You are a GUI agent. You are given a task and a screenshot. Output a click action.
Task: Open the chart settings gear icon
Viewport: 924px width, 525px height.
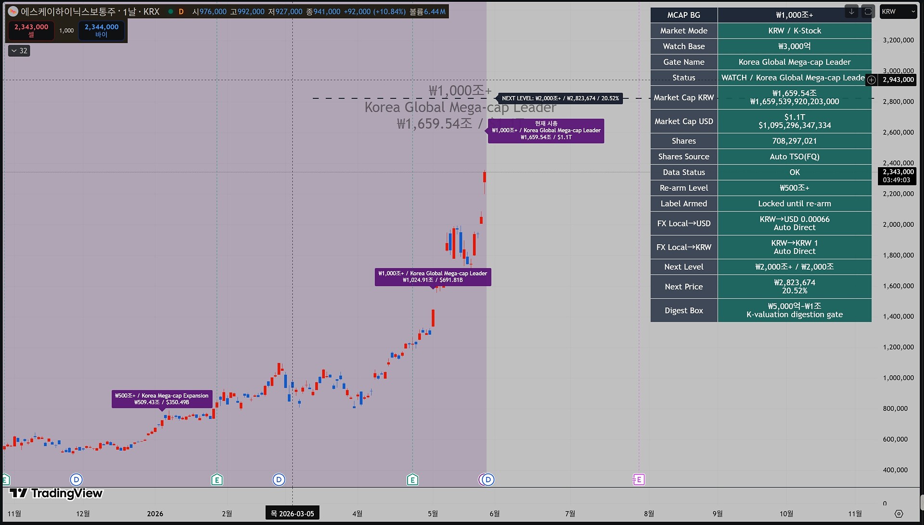coord(898,513)
